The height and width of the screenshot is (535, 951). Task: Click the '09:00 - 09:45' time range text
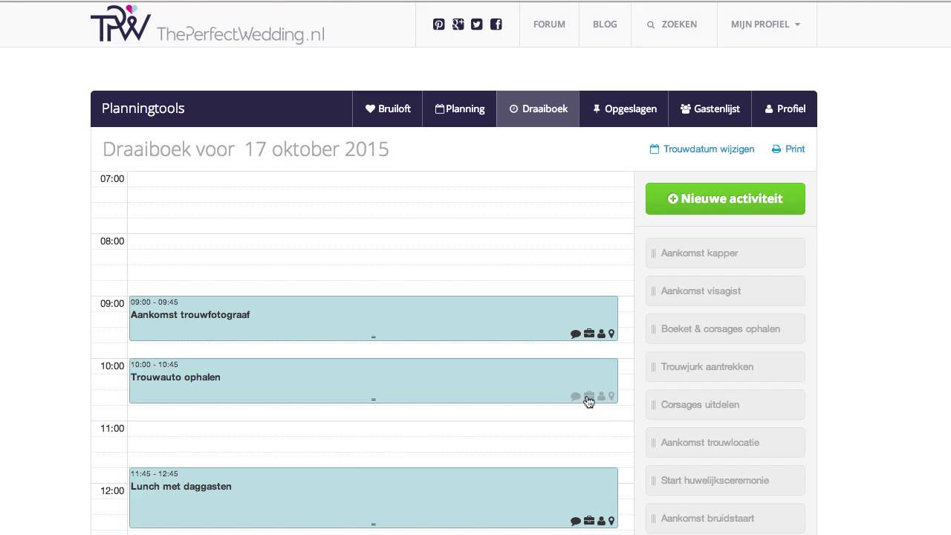click(155, 302)
